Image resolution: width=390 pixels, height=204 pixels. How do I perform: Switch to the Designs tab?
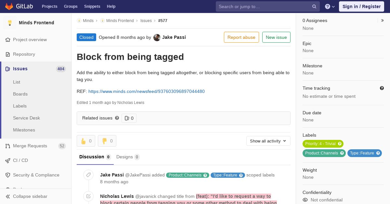pos(128,157)
